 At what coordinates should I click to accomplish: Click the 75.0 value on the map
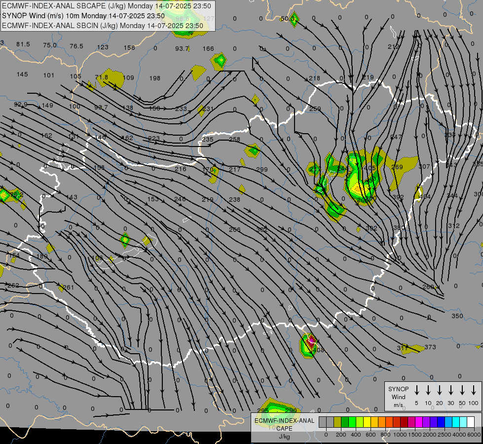[50, 45]
